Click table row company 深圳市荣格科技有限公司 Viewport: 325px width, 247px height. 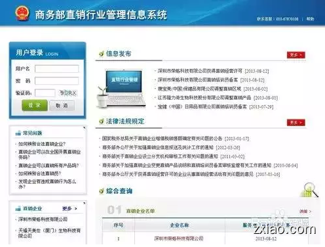[179, 238]
